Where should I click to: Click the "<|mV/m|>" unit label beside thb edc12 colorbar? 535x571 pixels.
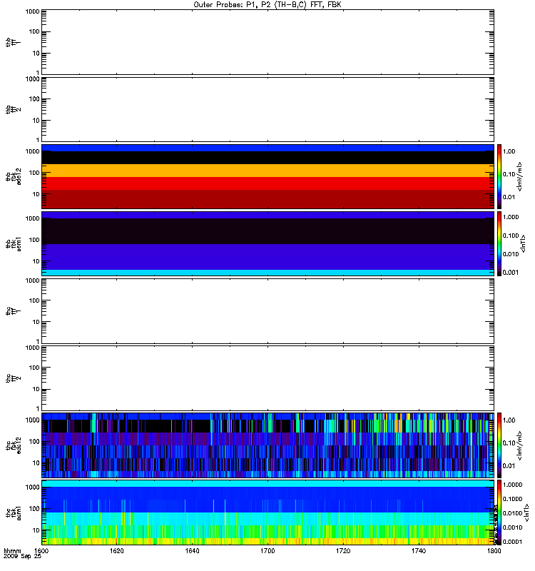point(520,176)
